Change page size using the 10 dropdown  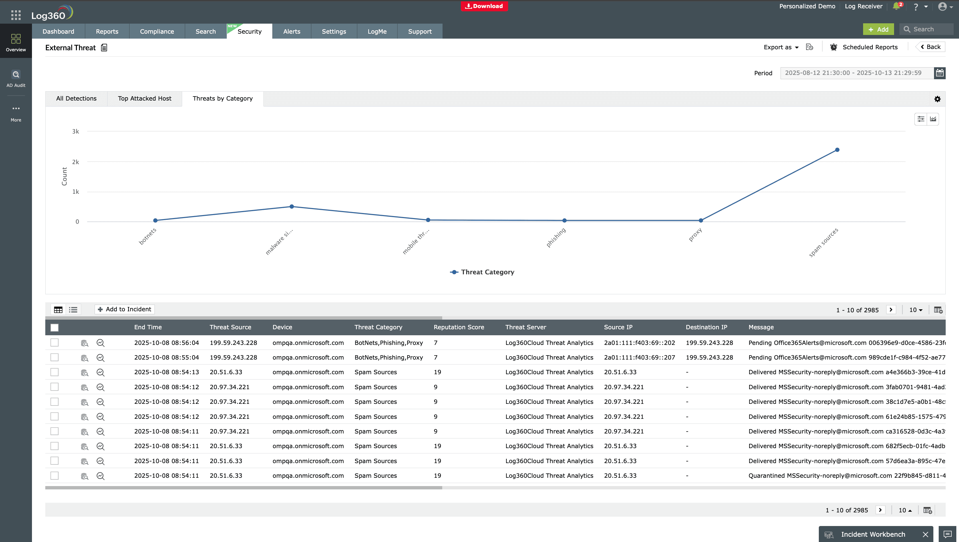(915, 309)
